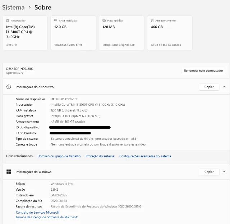Select the Tipo de sistema 64 bits value

click(93, 139)
